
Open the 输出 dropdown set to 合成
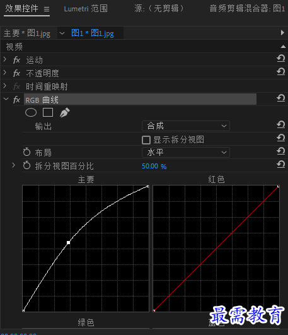pos(186,126)
